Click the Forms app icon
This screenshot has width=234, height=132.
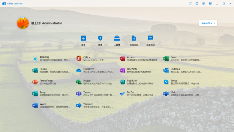[35, 70]
